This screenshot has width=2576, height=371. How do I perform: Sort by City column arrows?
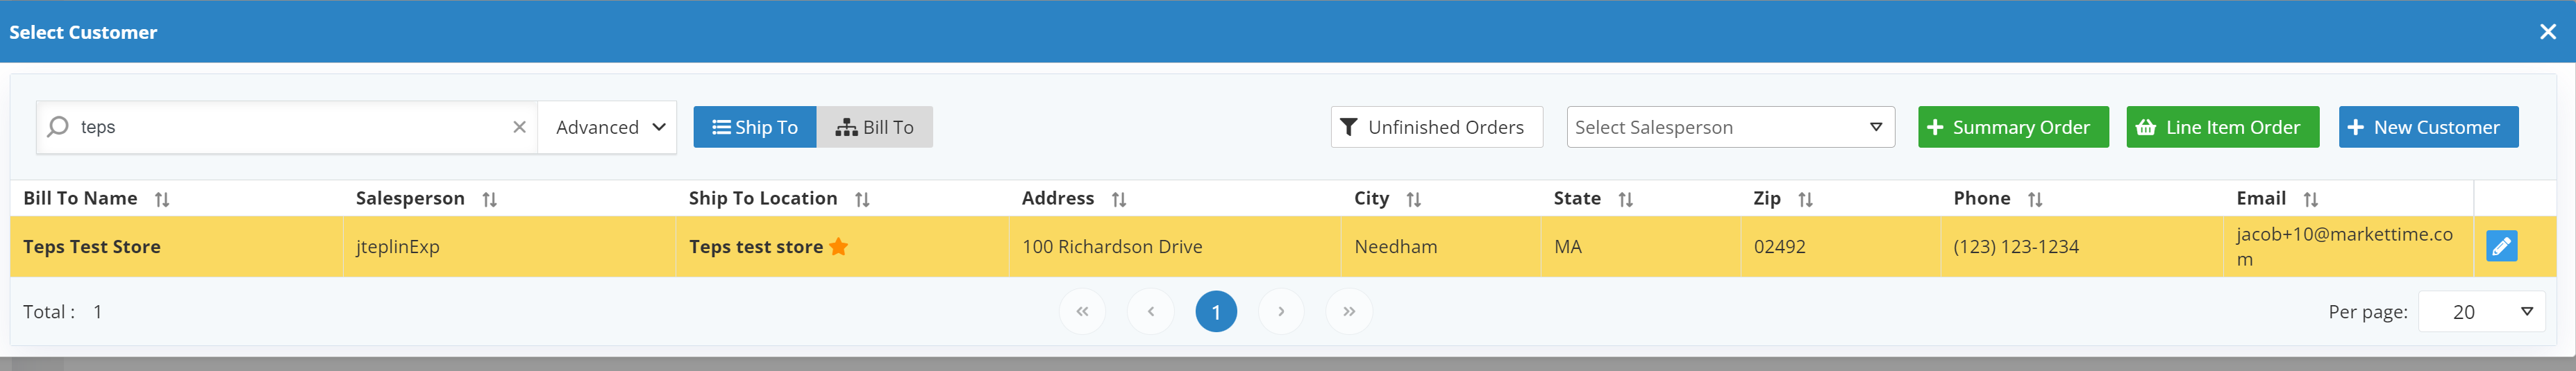(1413, 199)
